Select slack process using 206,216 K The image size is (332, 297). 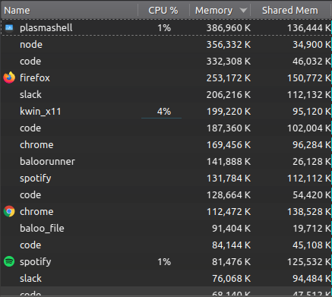tap(166, 94)
